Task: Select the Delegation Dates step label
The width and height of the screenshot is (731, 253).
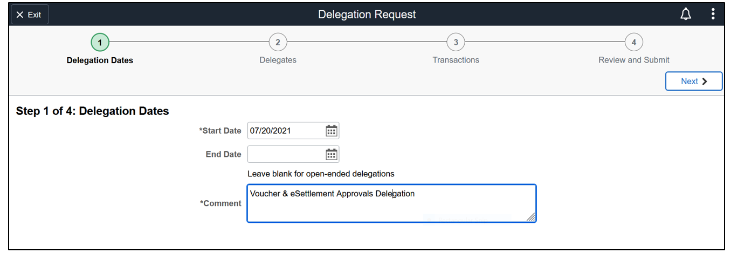Action: click(x=100, y=60)
